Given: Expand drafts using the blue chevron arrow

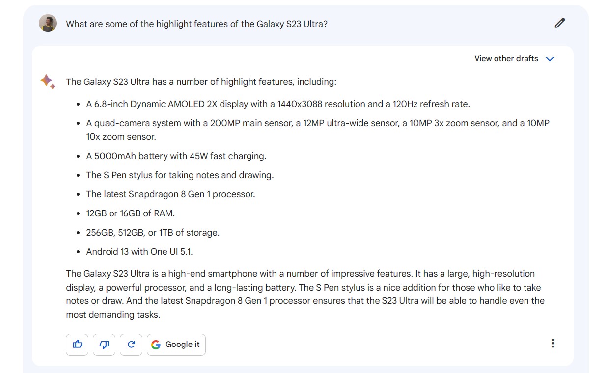Looking at the screenshot, I should pos(550,59).
